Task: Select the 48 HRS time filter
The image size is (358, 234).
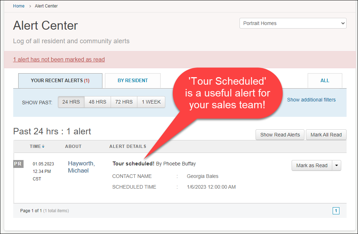Action: point(97,102)
